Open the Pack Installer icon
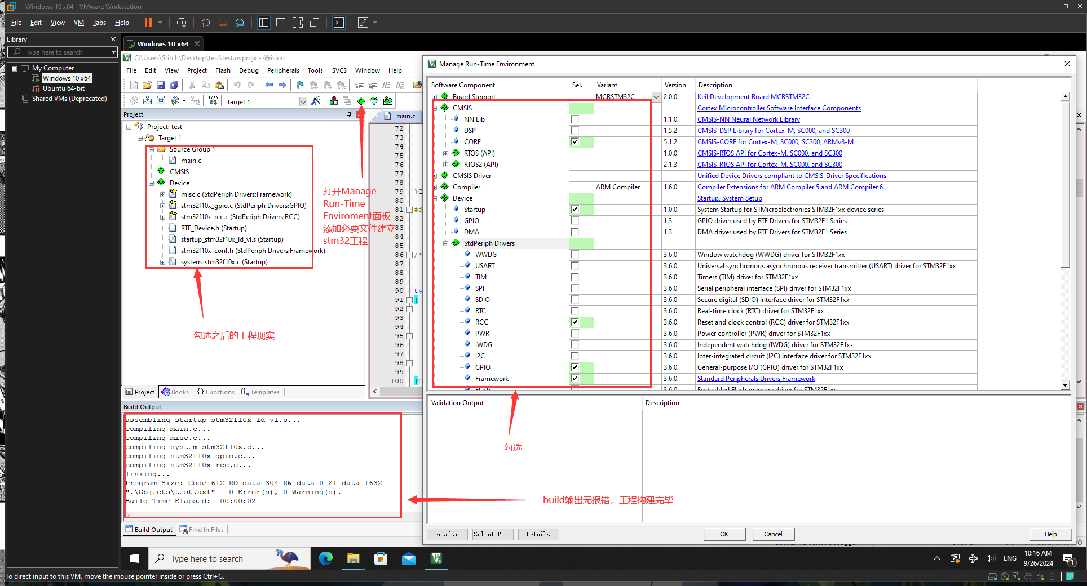1087x586 pixels. [x=388, y=101]
